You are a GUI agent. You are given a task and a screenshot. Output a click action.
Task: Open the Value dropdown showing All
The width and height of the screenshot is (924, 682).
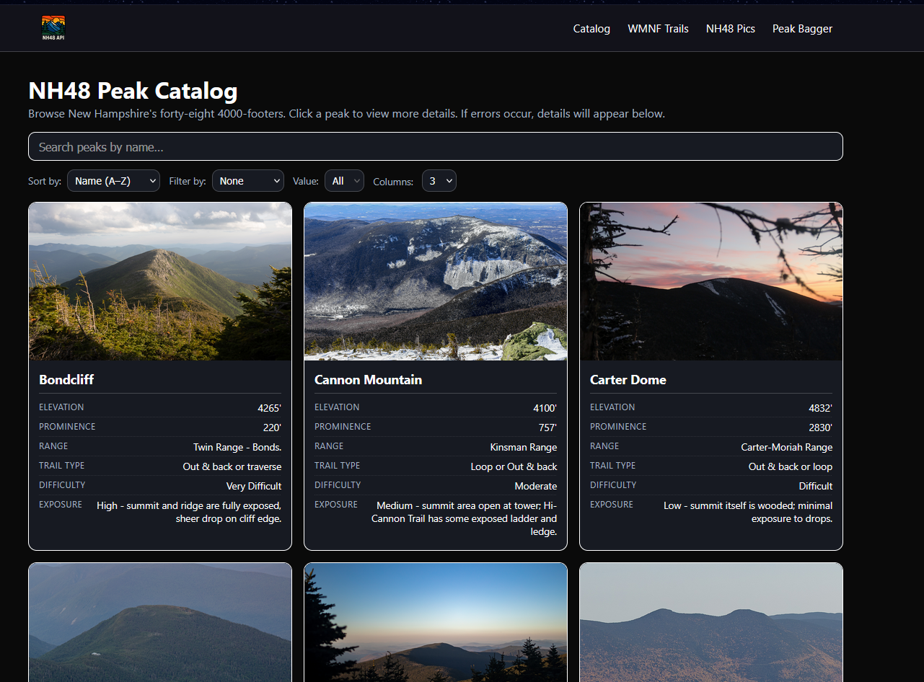tap(344, 180)
